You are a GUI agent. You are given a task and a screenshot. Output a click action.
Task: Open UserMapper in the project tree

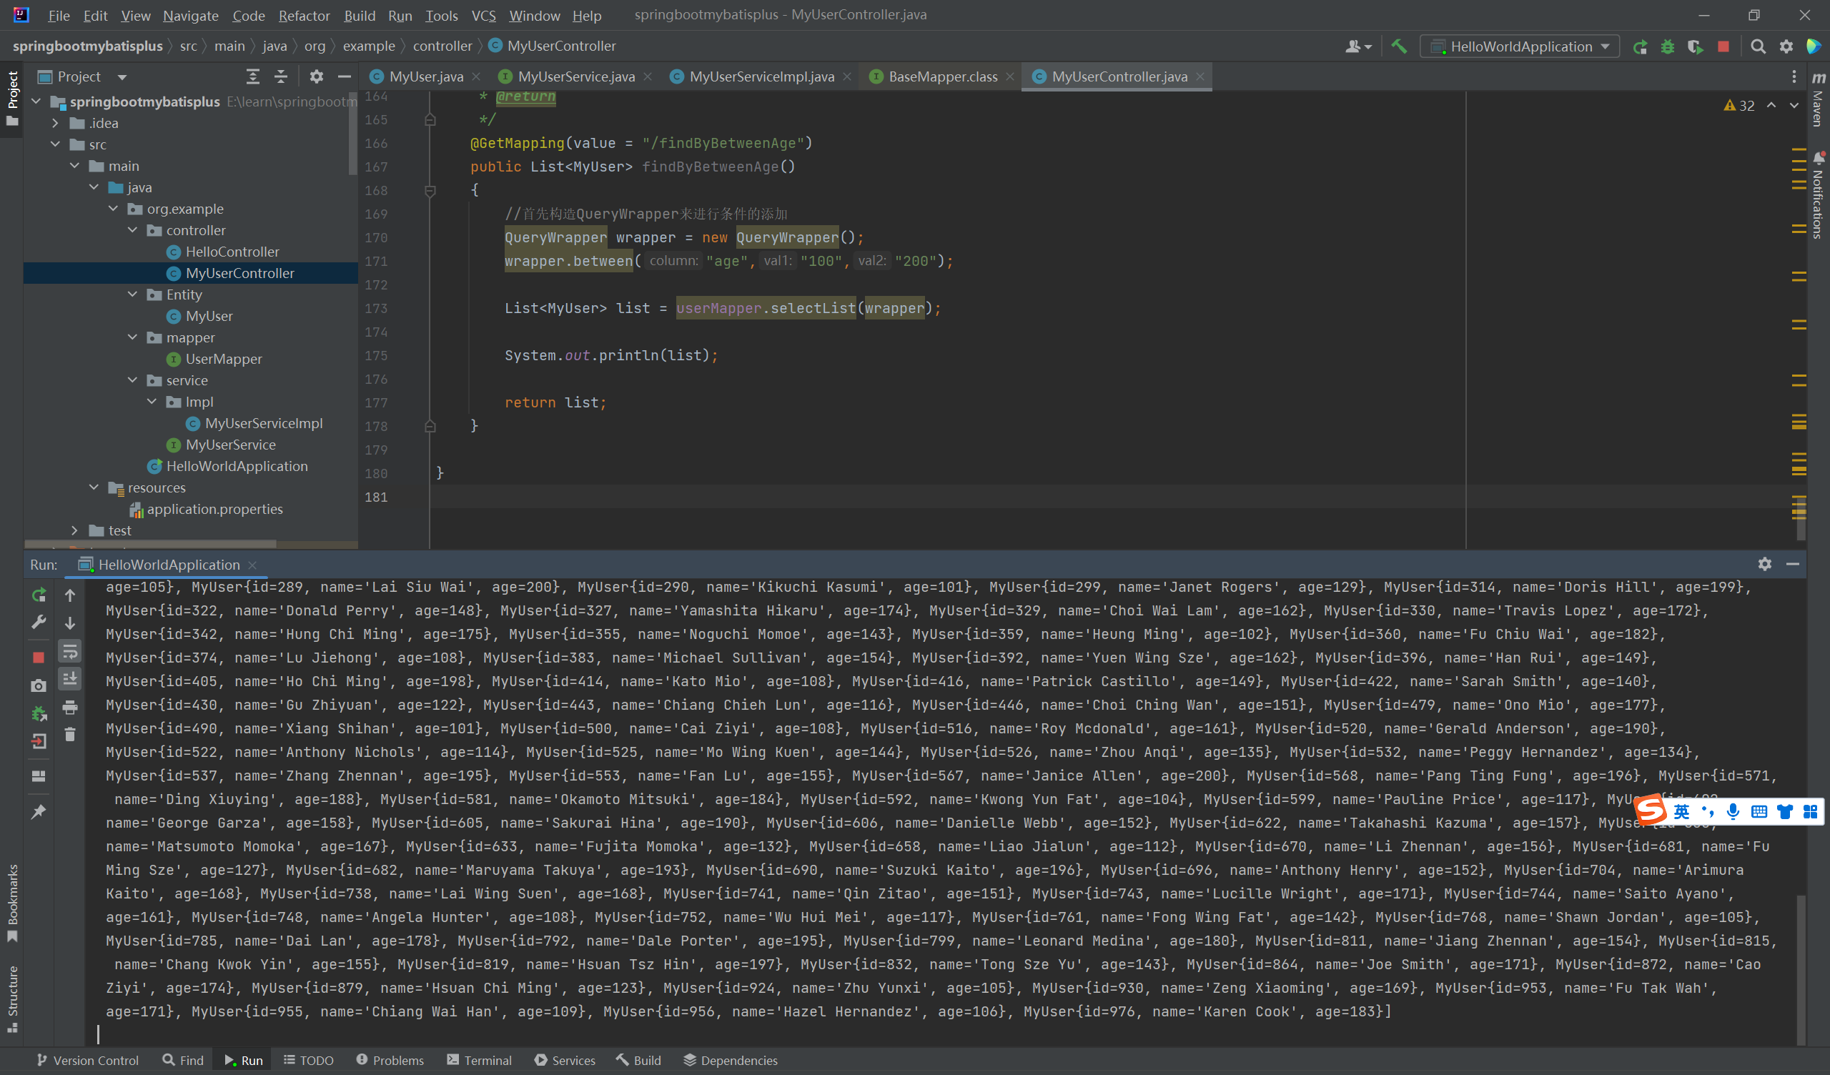[x=223, y=359]
